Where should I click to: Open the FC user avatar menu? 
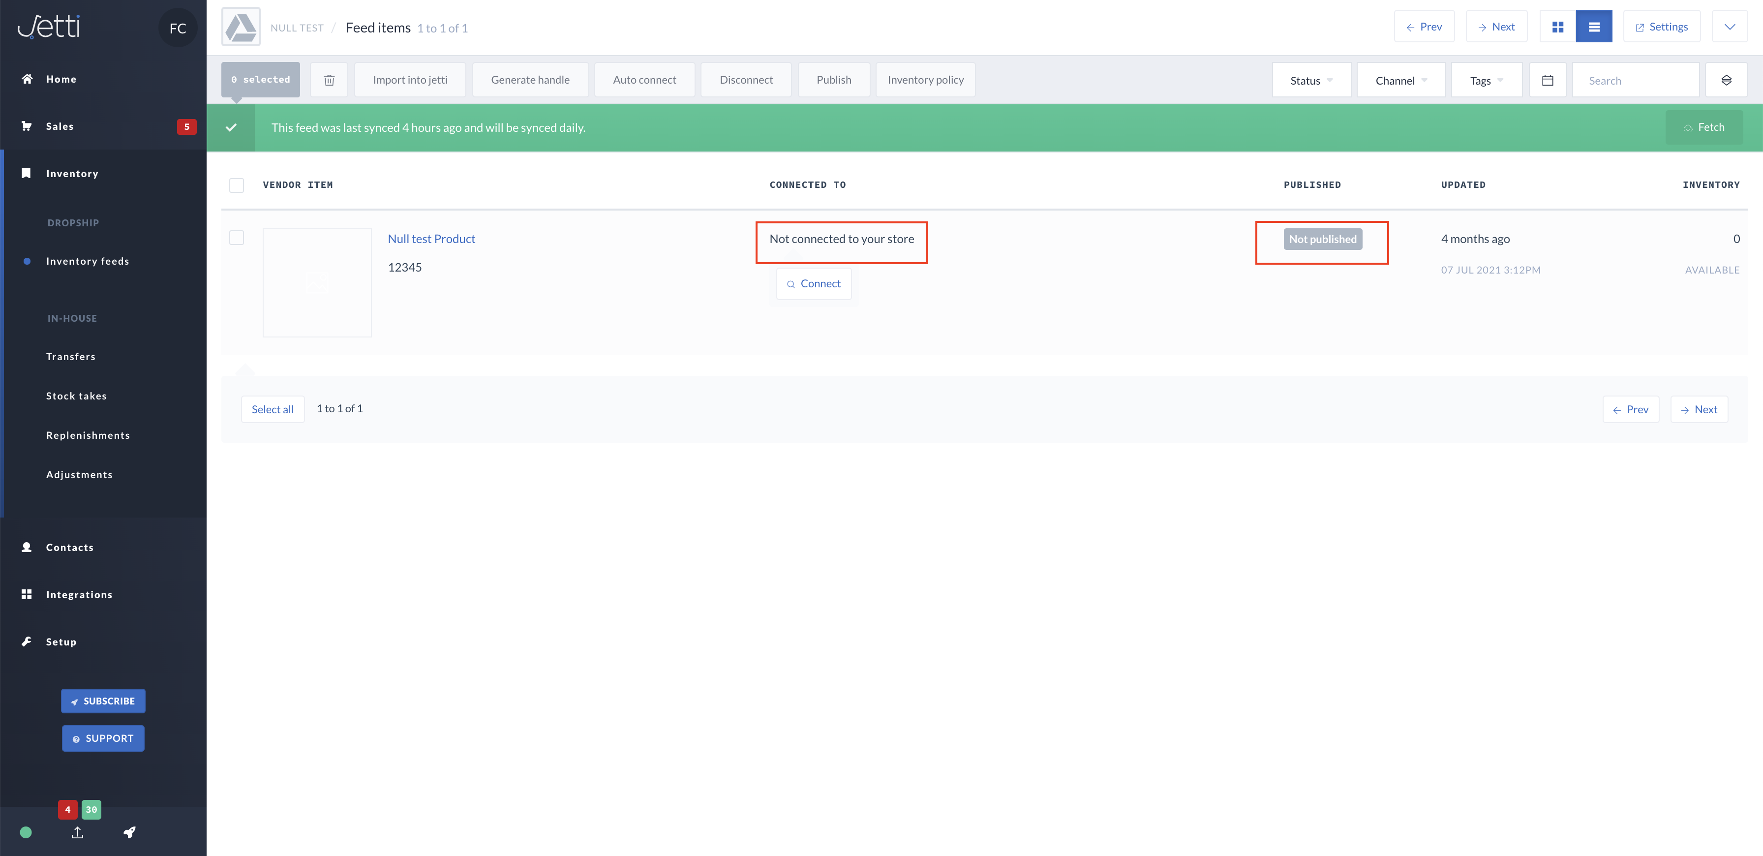pyautogui.click(x=178, y=28)
